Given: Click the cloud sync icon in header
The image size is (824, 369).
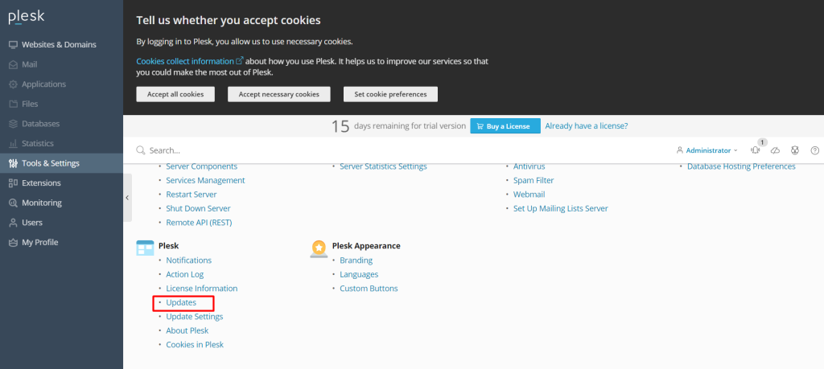Looking at the screenshot, I should (x=775, y=150).
